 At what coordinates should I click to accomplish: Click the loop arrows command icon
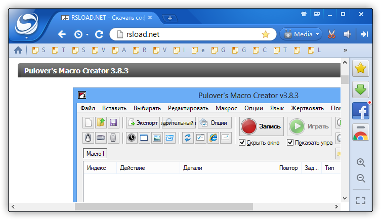click(188, 138)
